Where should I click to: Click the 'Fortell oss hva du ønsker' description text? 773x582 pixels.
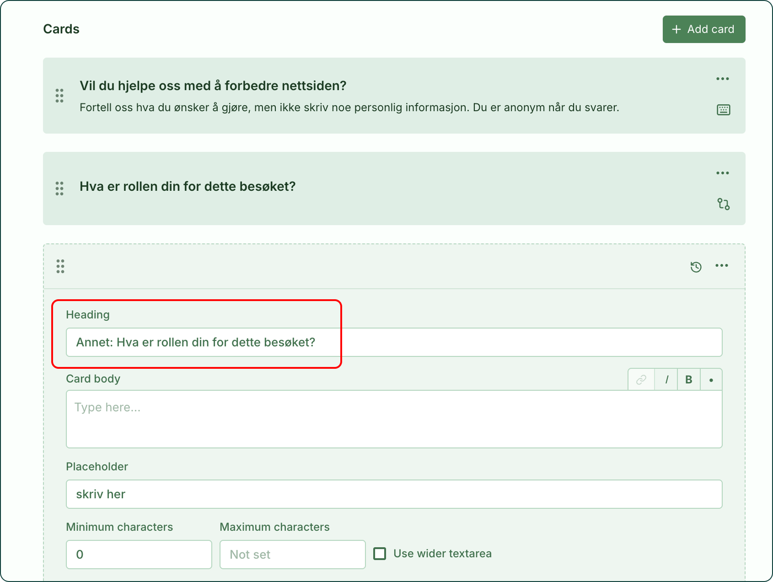(x=349, y=108)
